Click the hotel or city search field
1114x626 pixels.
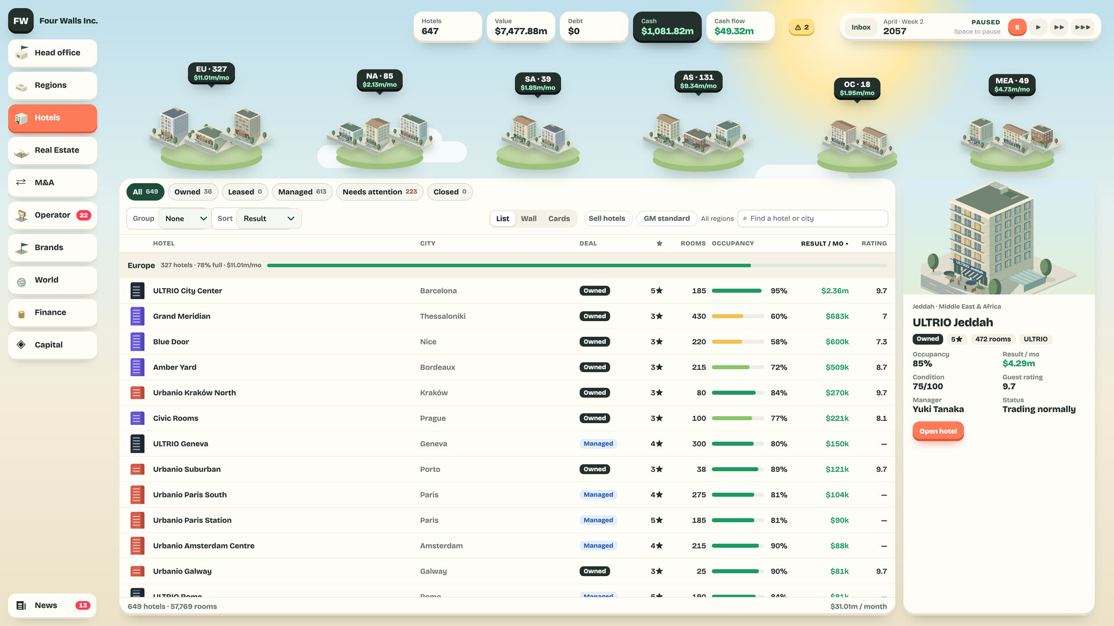(812, 219)
